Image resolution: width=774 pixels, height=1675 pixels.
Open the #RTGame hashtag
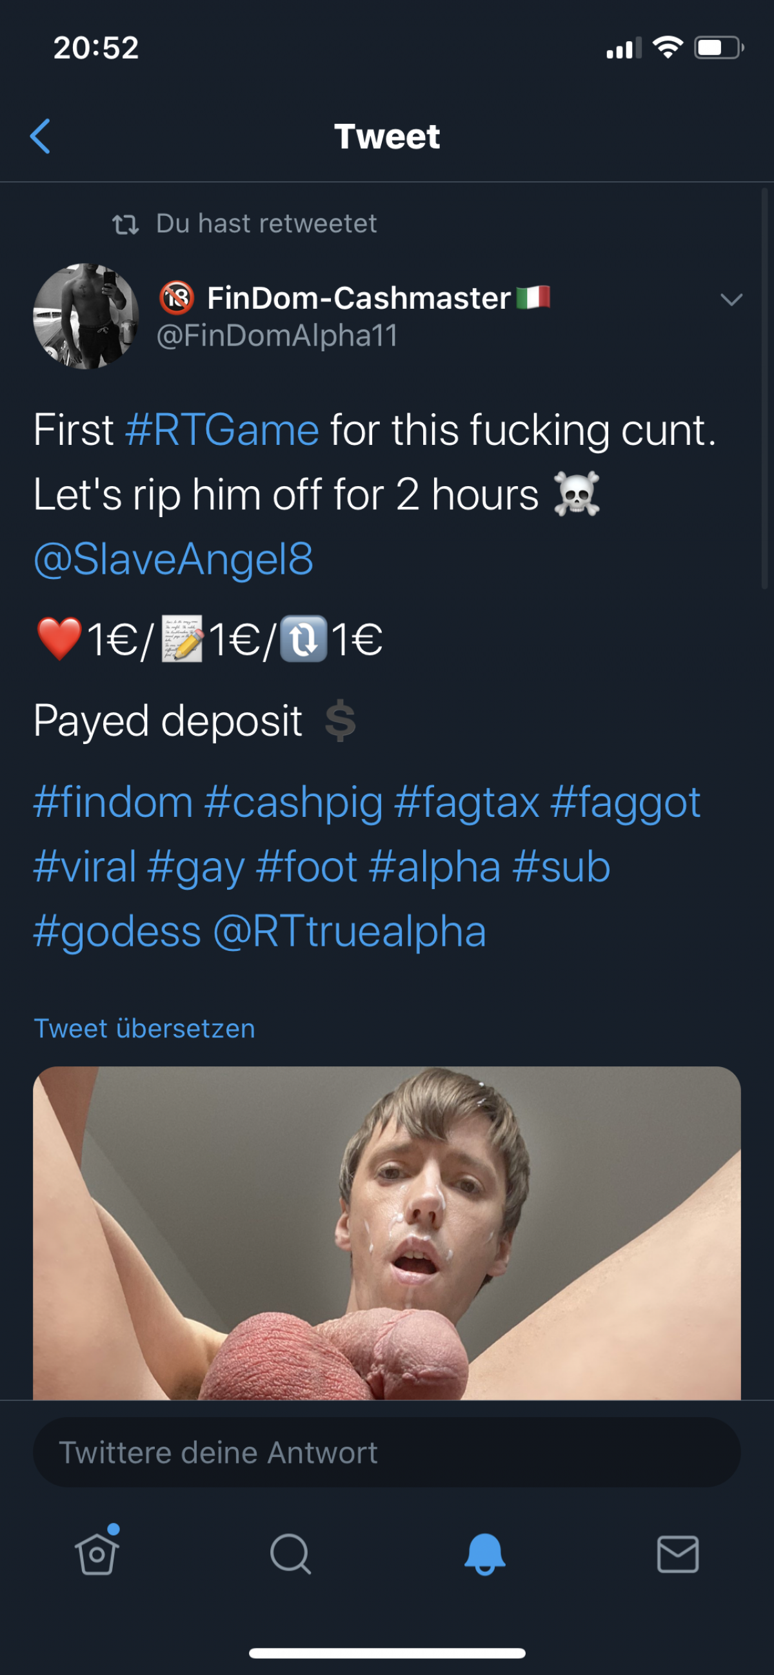tap(222, 430)
